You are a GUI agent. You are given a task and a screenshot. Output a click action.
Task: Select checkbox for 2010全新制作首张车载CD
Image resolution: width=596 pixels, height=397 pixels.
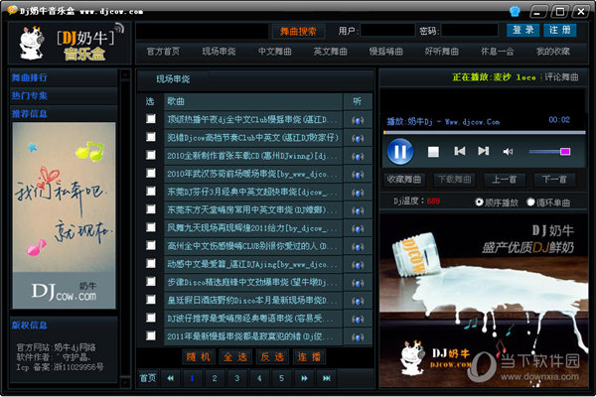tap(151, 155)
